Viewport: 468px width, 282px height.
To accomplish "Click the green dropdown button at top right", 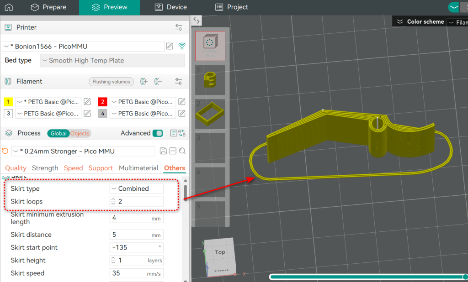I will point(454,7).
